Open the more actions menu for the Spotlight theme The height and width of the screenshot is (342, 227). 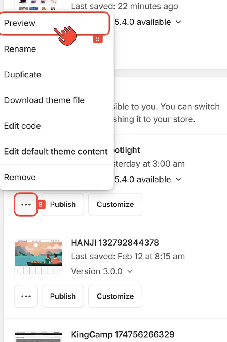coord(26,205)
